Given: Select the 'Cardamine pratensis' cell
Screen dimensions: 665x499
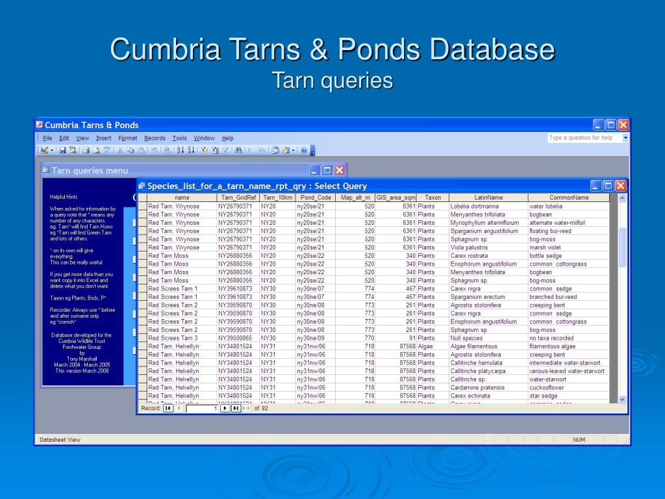Looking at the screenshot, I should (488, 387).
